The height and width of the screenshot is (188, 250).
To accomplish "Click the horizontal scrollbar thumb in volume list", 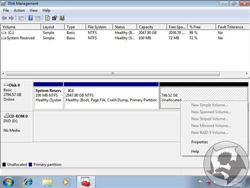I will [113, 74].
